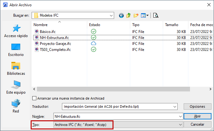Select the Básico.ifc file name
The height and width of the screenshot is (131, 214).
pyautogui.click(x=48, y=32)
